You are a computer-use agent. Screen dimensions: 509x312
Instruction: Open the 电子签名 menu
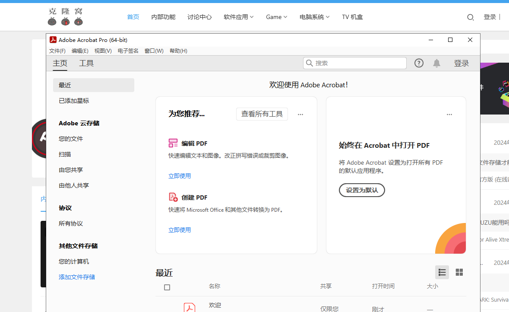(x=128, y=51)
